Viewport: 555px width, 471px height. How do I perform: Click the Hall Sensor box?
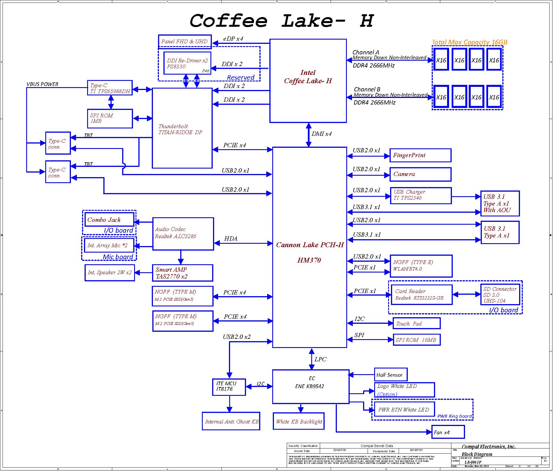[390, 374]
